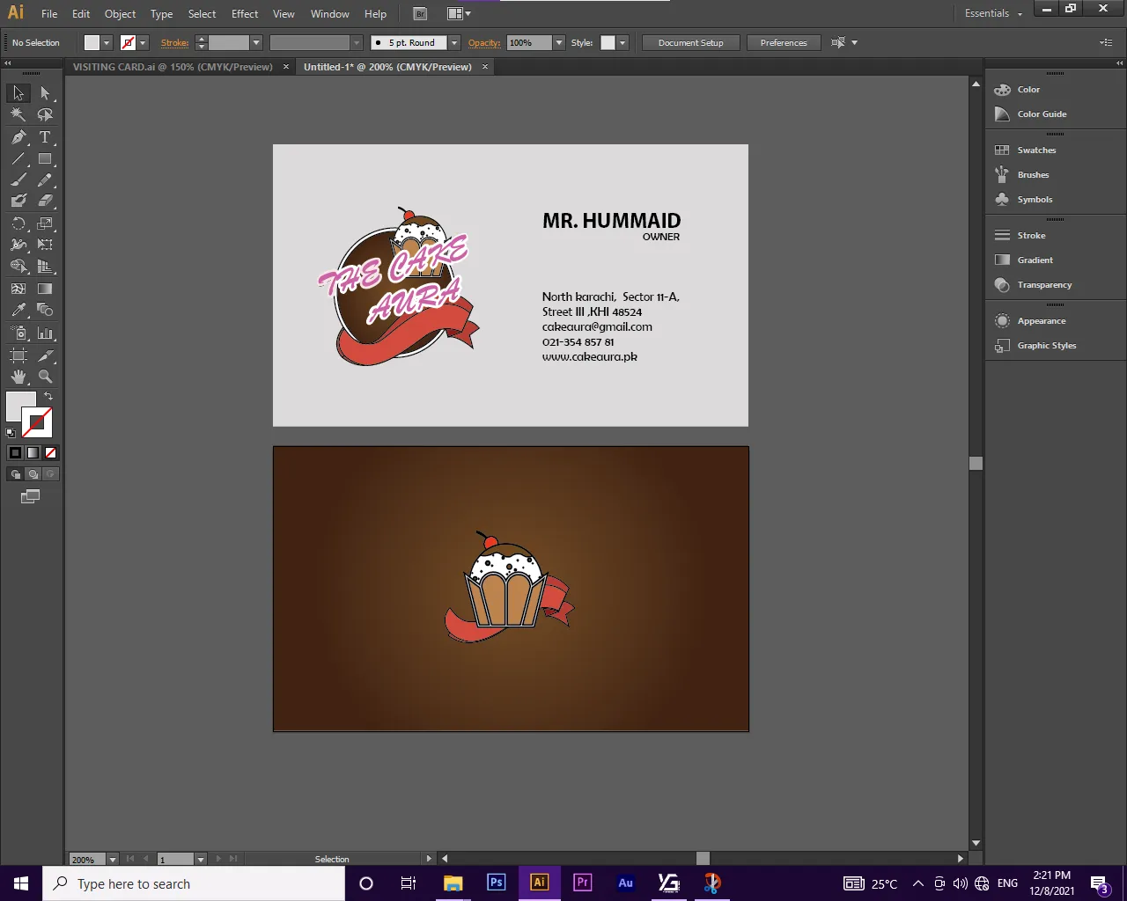Open the Essentials workspace switcher
1127x901 pixels.
point(993,13)
